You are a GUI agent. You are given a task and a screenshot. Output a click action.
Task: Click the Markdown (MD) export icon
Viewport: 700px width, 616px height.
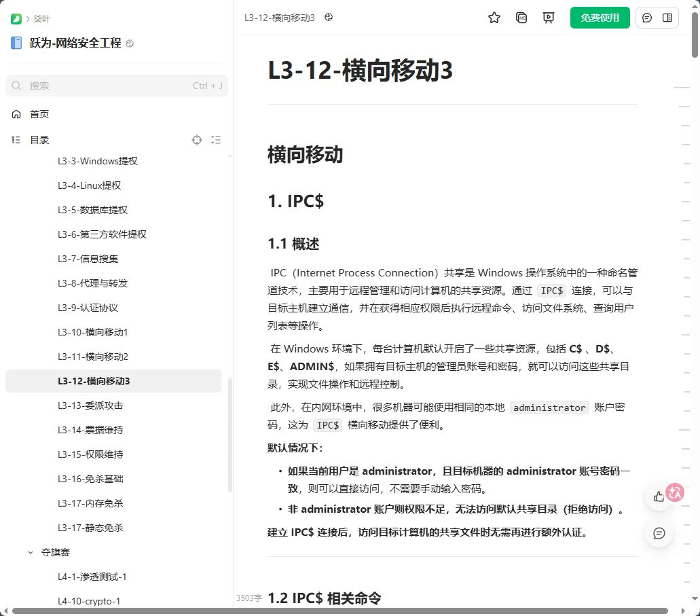521,18
